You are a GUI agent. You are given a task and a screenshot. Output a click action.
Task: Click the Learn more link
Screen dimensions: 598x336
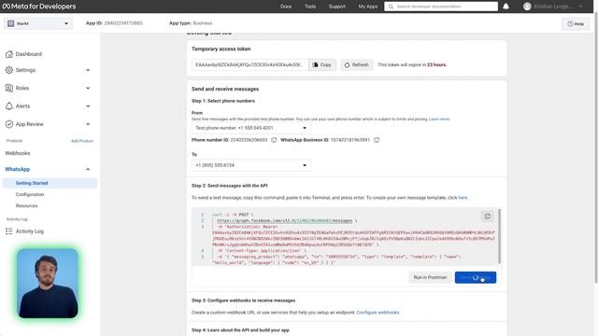439,119
